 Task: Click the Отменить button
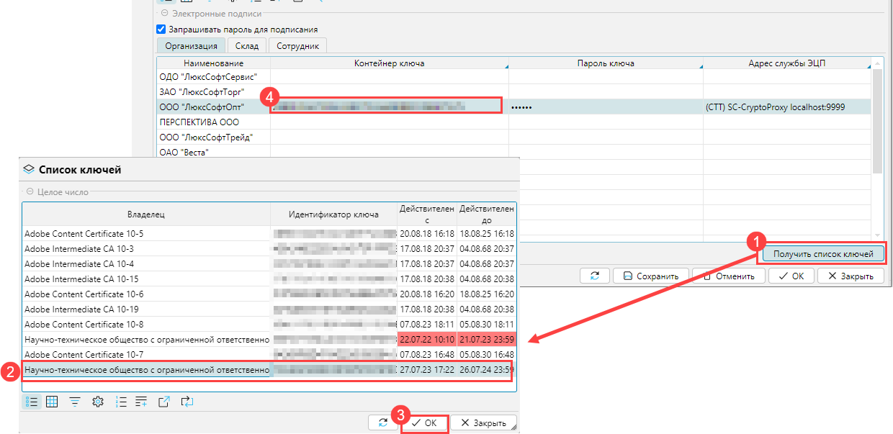pyautogui.click(x=727, y=275)
